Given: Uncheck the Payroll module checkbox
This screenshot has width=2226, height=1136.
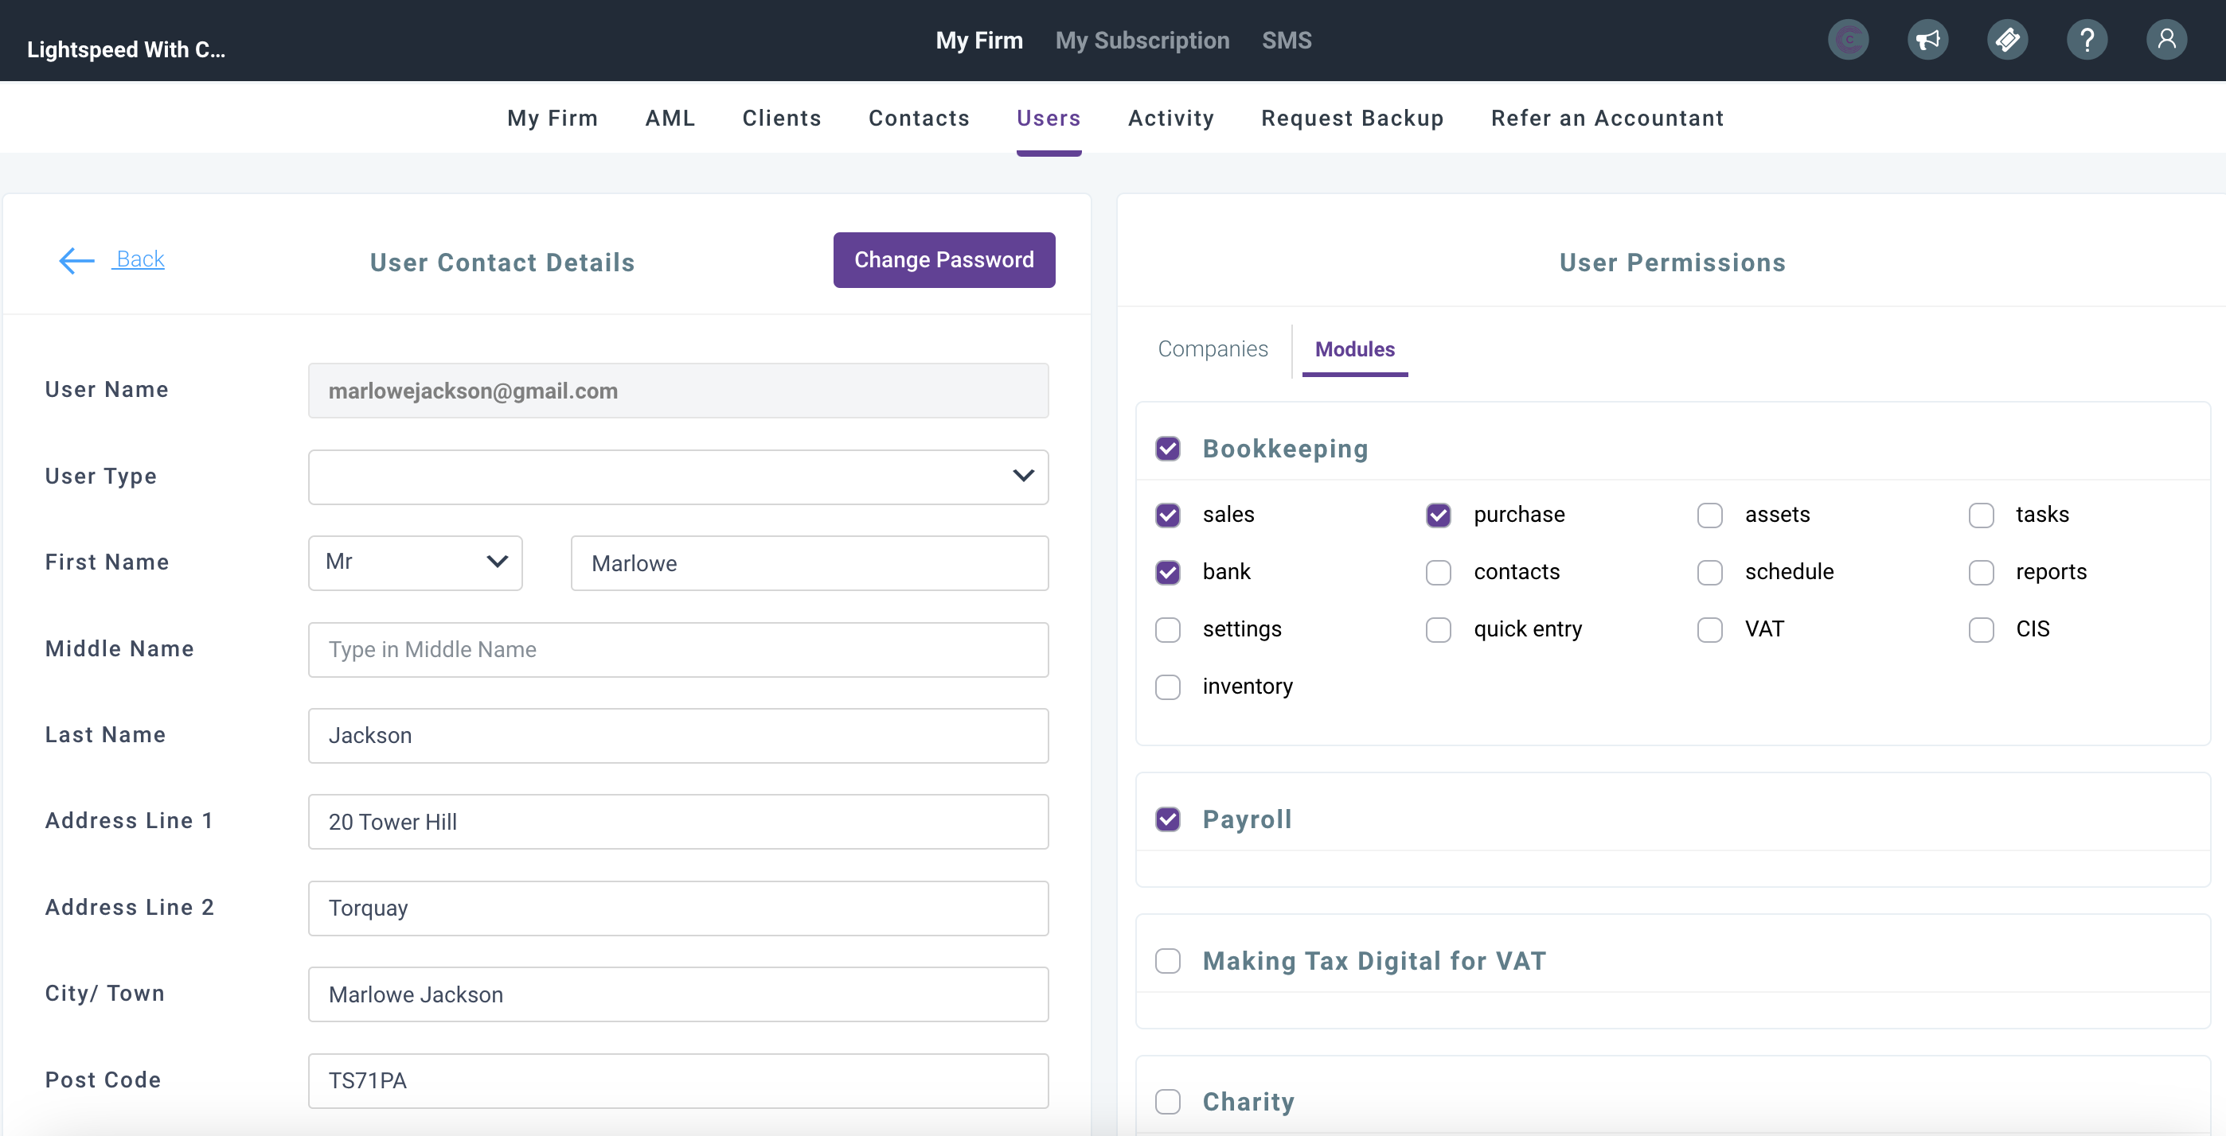Looking at the screenshot, I should pyautogui.click(x=1167, y=819).
